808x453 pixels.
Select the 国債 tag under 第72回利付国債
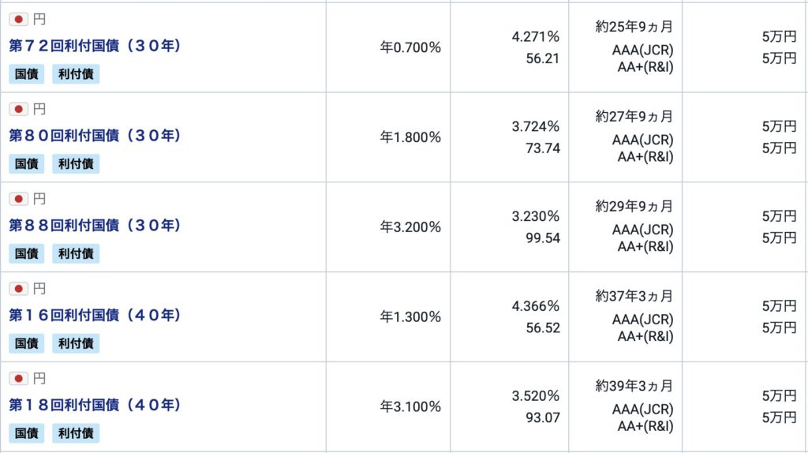26,74
